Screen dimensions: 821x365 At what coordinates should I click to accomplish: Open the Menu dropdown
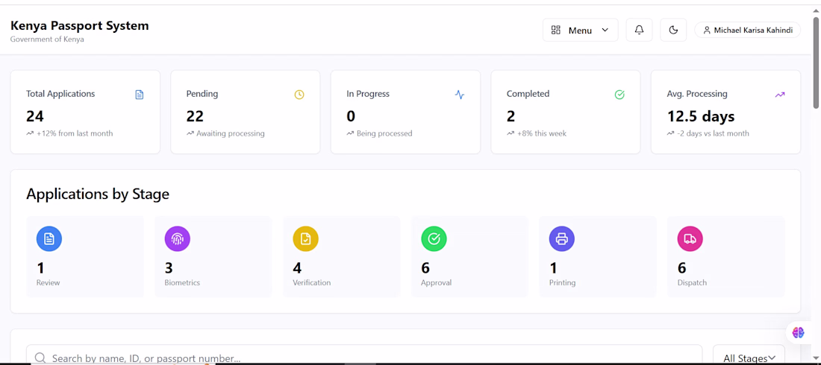pyautogui.click(x=580, y=31)
